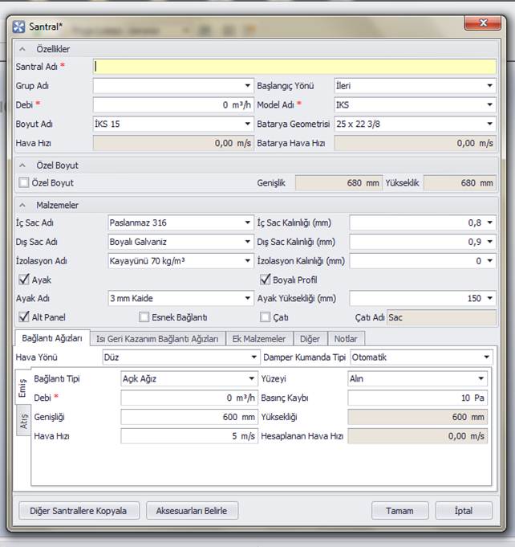Click the Santral Adı input field
This screenshot has width=515, height=547.
tap(294, 67)
